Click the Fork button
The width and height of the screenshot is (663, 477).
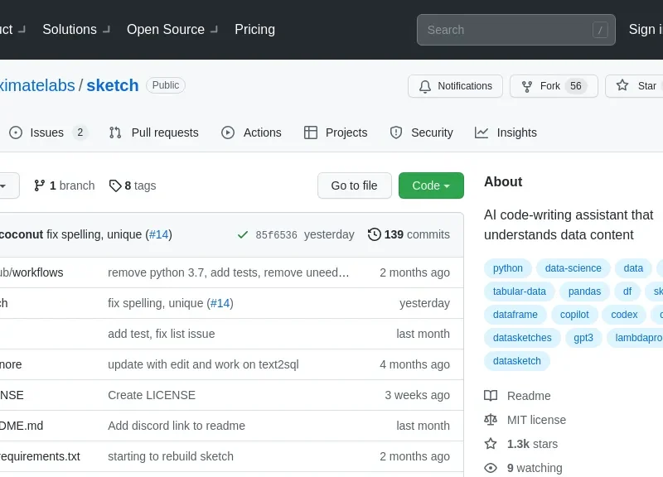554,86
